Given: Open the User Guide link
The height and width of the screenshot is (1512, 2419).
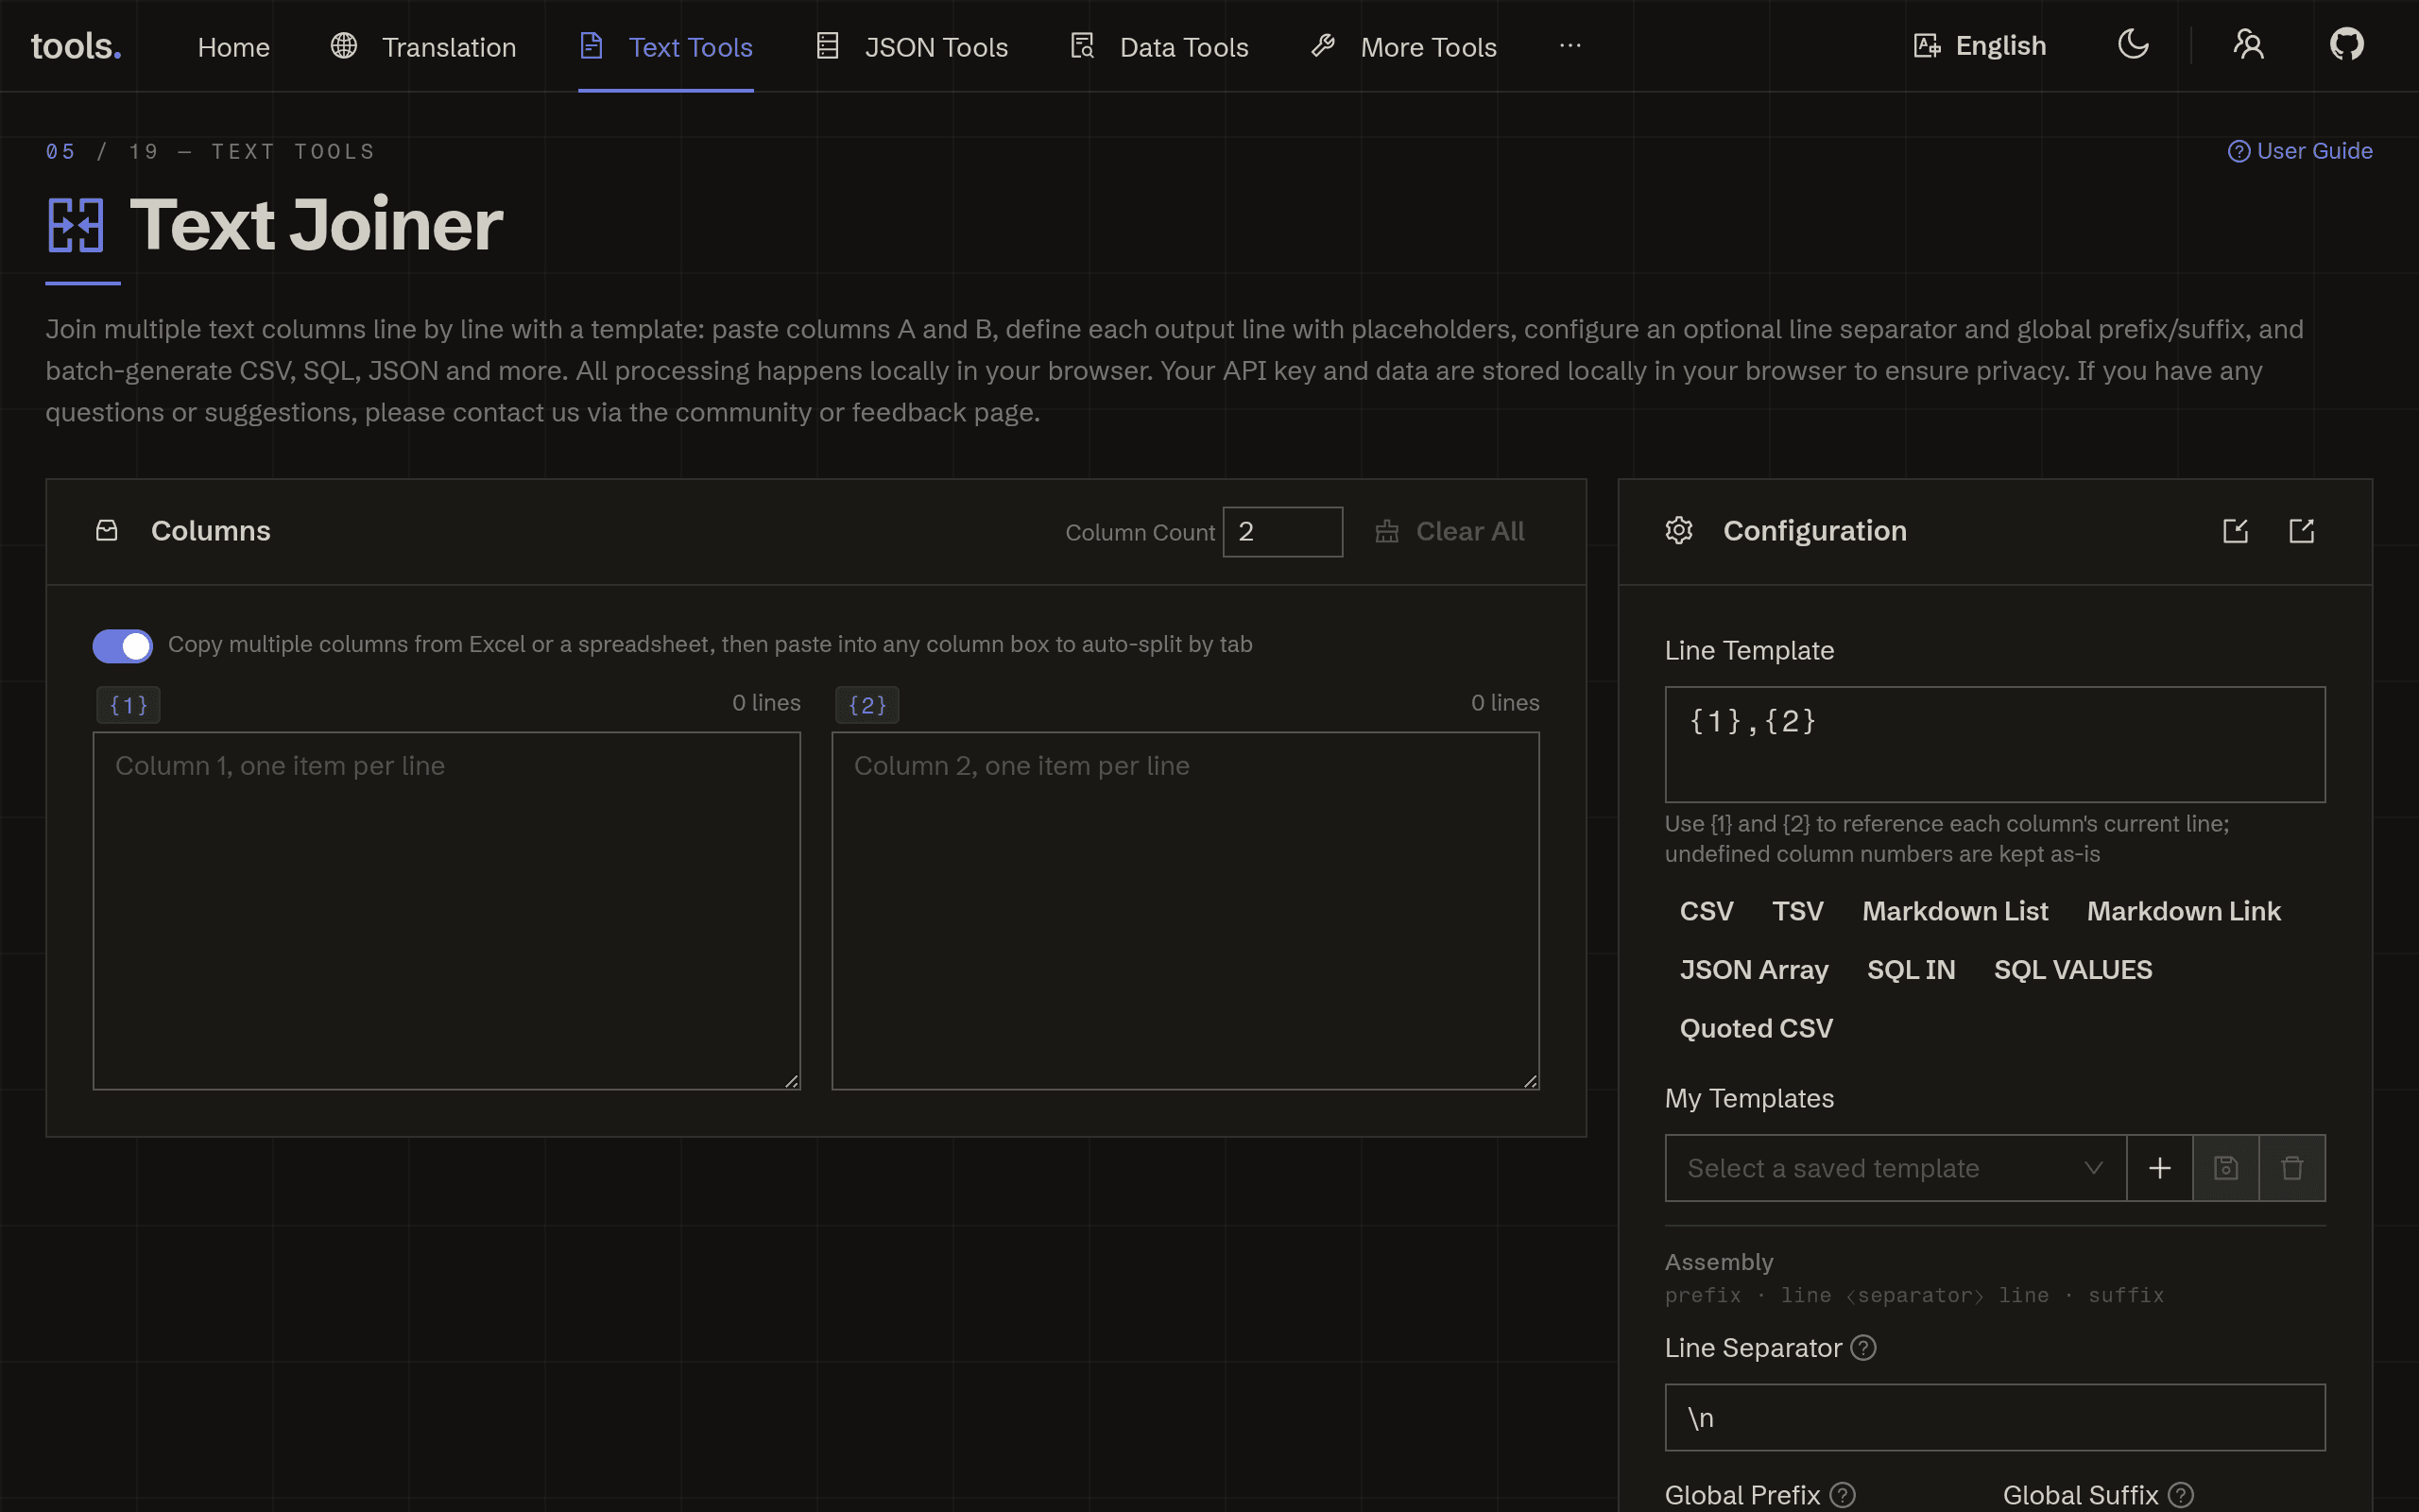Looking at the screenshot, I should (2300, 151).
